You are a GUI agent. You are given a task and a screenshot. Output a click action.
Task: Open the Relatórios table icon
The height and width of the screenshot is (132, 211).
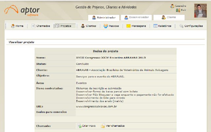(x=155, y=26)
